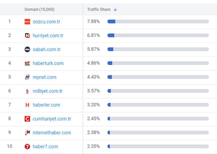Click the cumhuriyet.com.tr red C favicon
This screenshot has width=217, height=154.
click(x=27, y=119)
